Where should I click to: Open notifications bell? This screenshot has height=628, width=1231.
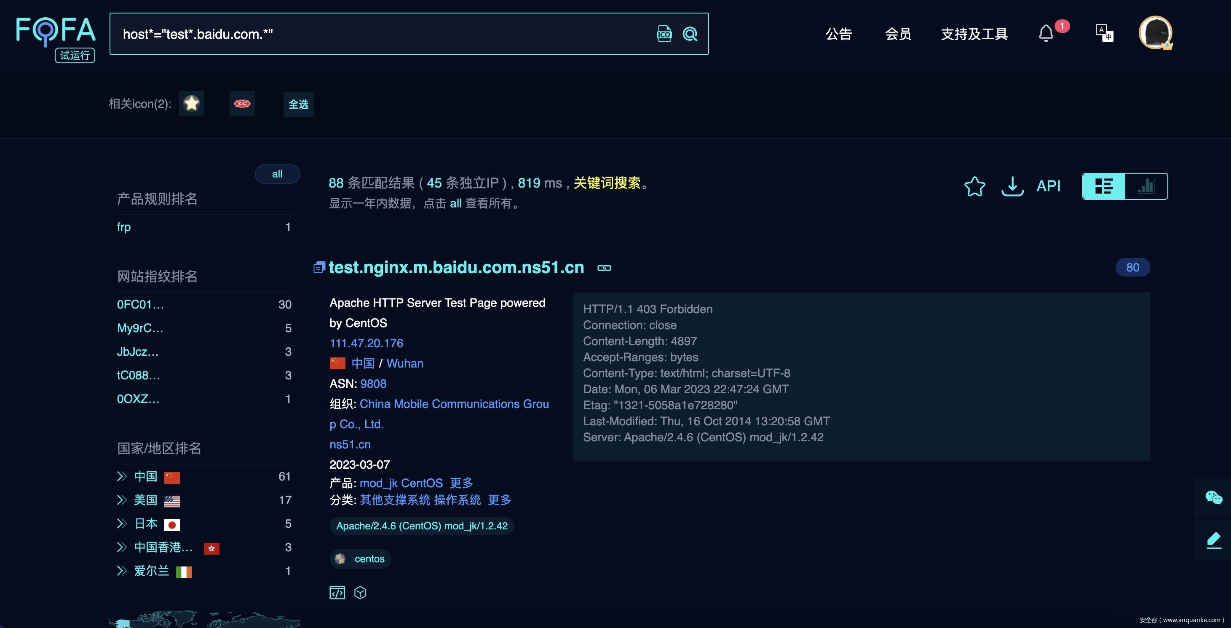point(1046,33)
